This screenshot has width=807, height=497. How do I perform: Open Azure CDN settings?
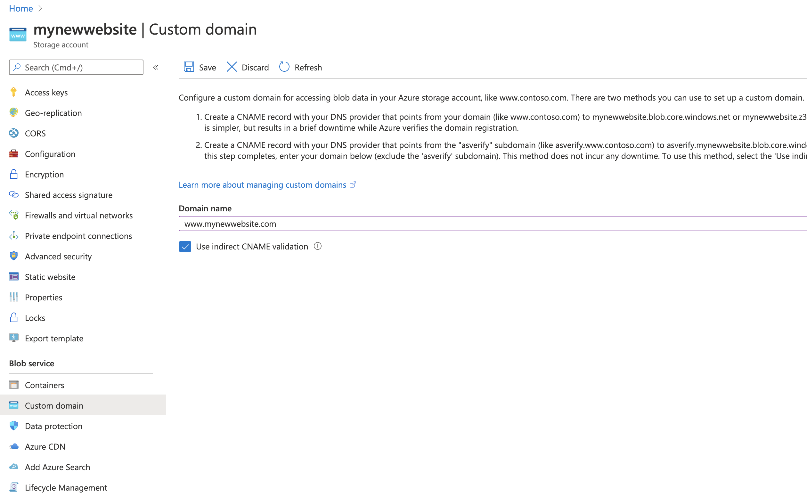(45, 446)
